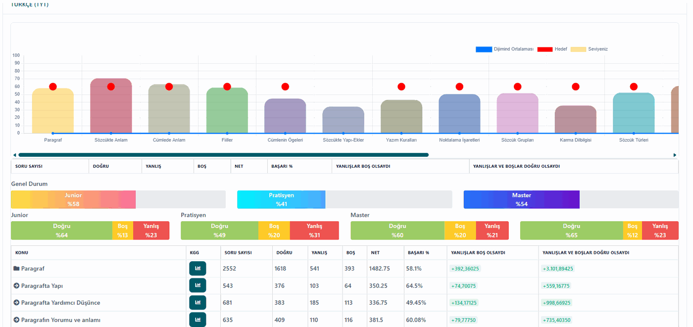The height and width of the screenshot is (327, 693).
Task: Click the 58.1% success value
Action: coord(414,269)
